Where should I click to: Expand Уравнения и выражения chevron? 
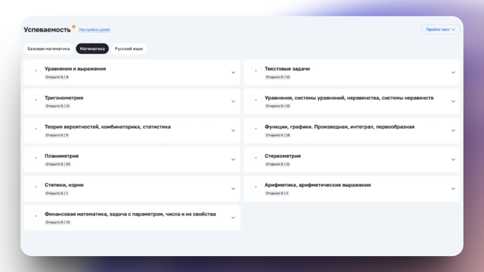click(233, 73)
